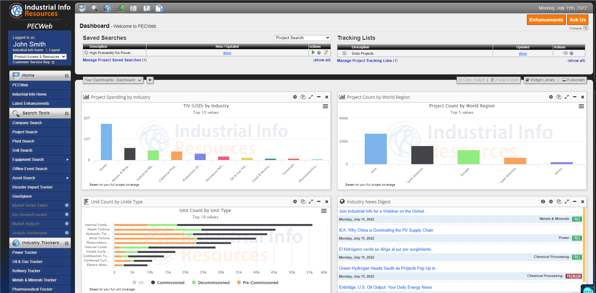Viewport: 596px width, 293px height.
Task: Open Latest Enhancements in sidebar
Action: (x=40, y=103)
